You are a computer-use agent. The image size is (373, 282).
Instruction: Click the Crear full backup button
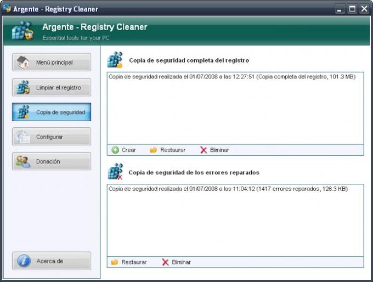coord(123,150)
